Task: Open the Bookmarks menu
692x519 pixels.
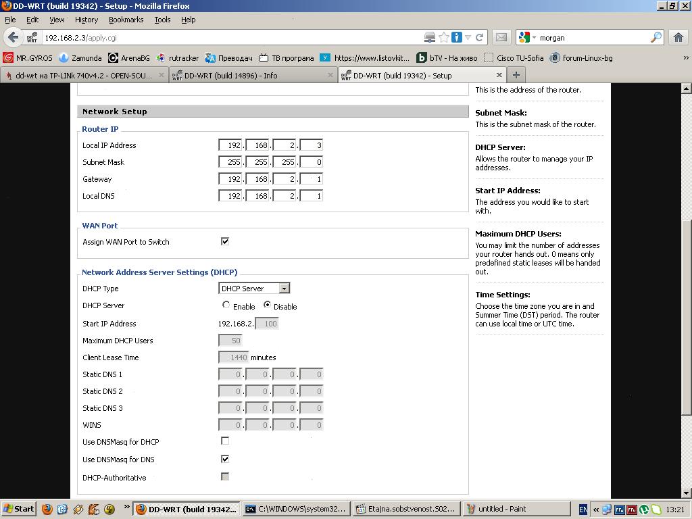Action: pyautogui.click(x=126, y=20)
